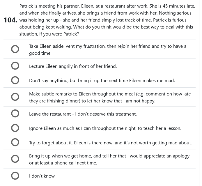Screen dimensions: 202x186
Task: Click the question number 104
Action: coord(10,20)
